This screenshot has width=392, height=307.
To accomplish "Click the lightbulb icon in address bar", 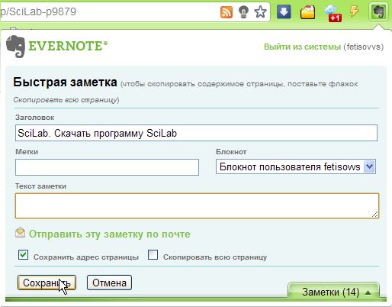I will coord(243,12).
